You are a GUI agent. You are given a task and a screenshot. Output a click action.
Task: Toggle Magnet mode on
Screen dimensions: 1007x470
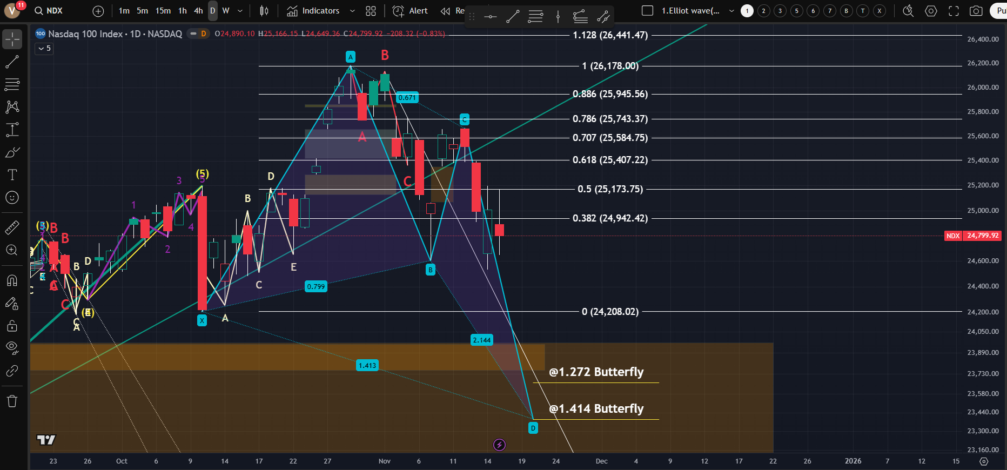click(x=12, y=280)
